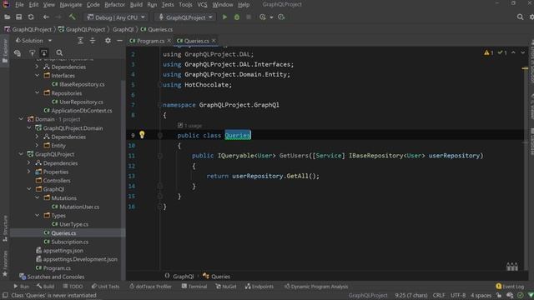Open the Endpoints tool window

click(259, 287)
